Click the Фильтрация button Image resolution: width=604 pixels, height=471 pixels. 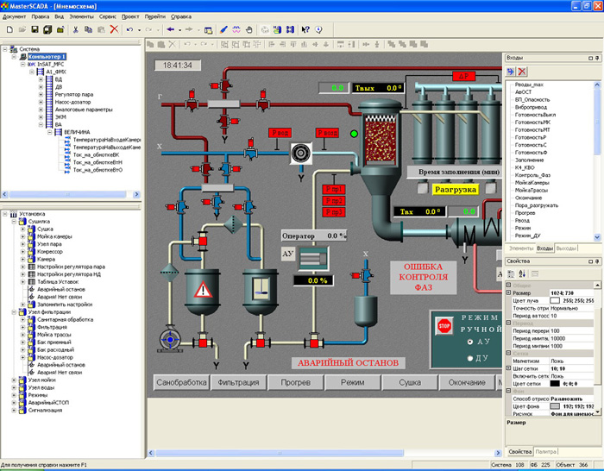tap(238, 382)
